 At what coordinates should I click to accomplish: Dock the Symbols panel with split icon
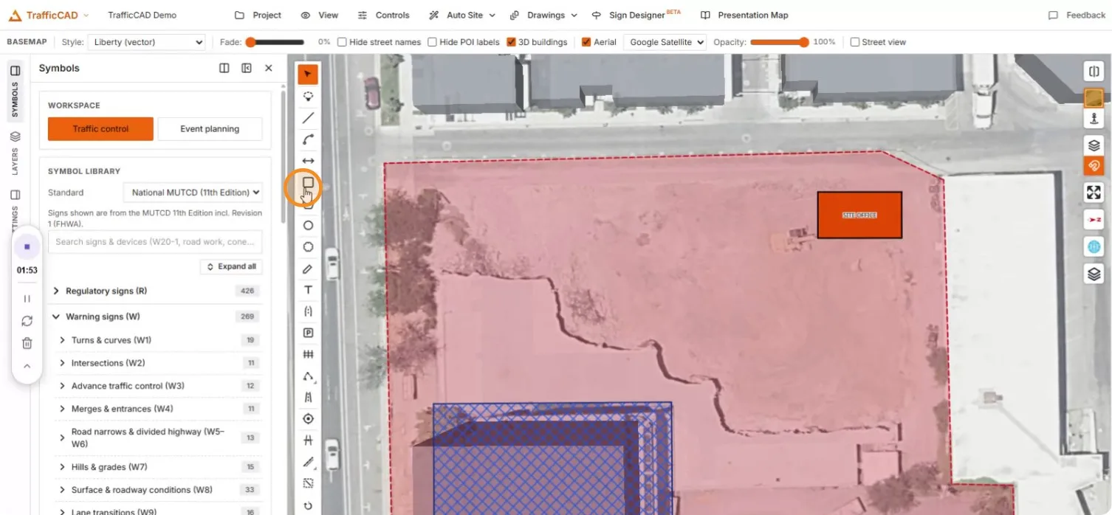[x=224, y=68]
